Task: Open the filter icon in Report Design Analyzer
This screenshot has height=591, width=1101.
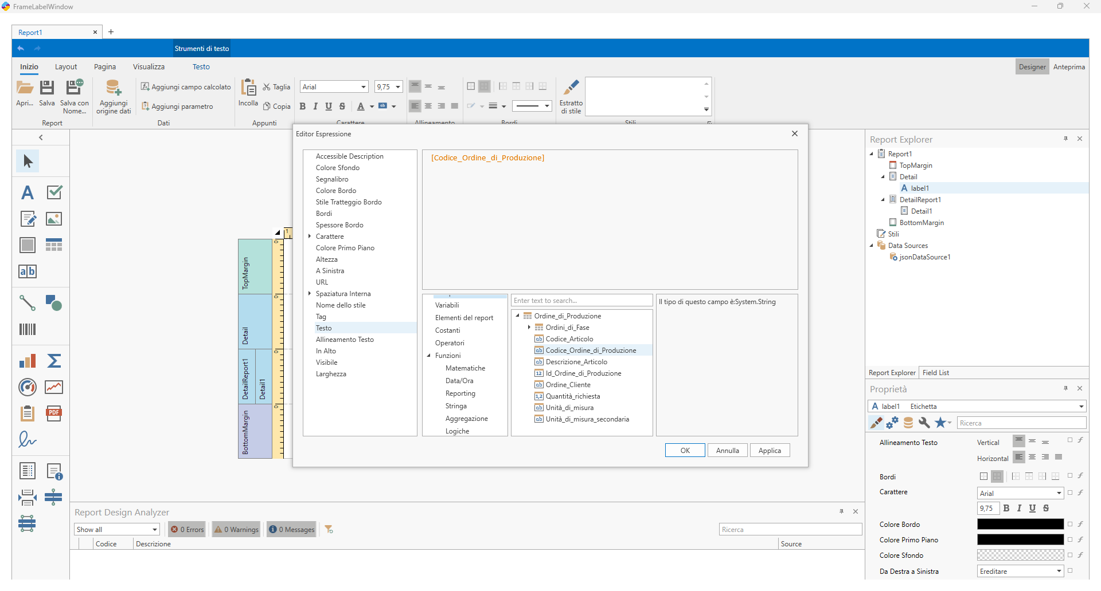Action: click(x=329, y=530)
